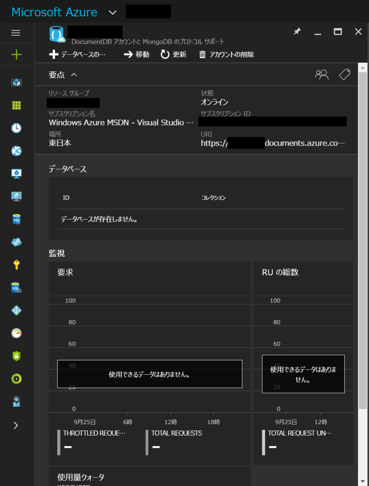Open Users access icon in Essentials bar
The height and width of the screenshot is (486, 369).
[x=322, y=75]
